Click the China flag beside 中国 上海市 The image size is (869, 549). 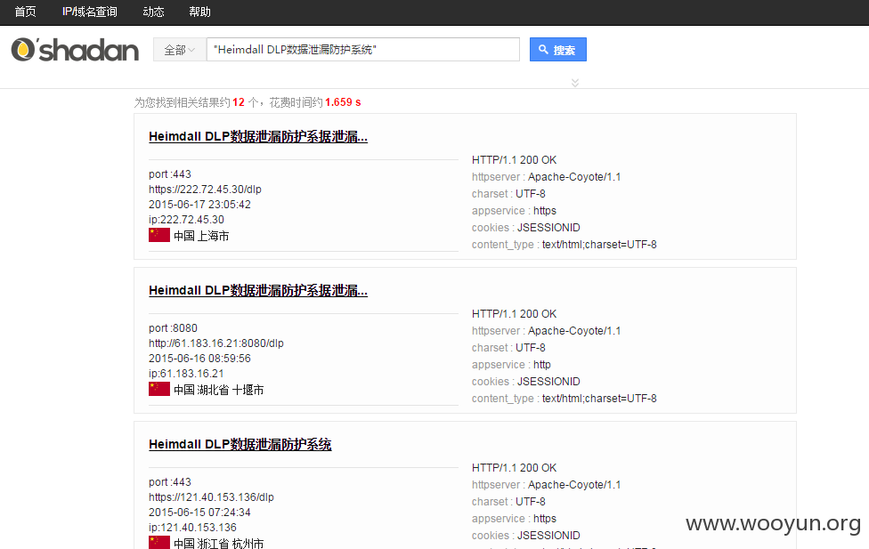[x=159, y=235]
